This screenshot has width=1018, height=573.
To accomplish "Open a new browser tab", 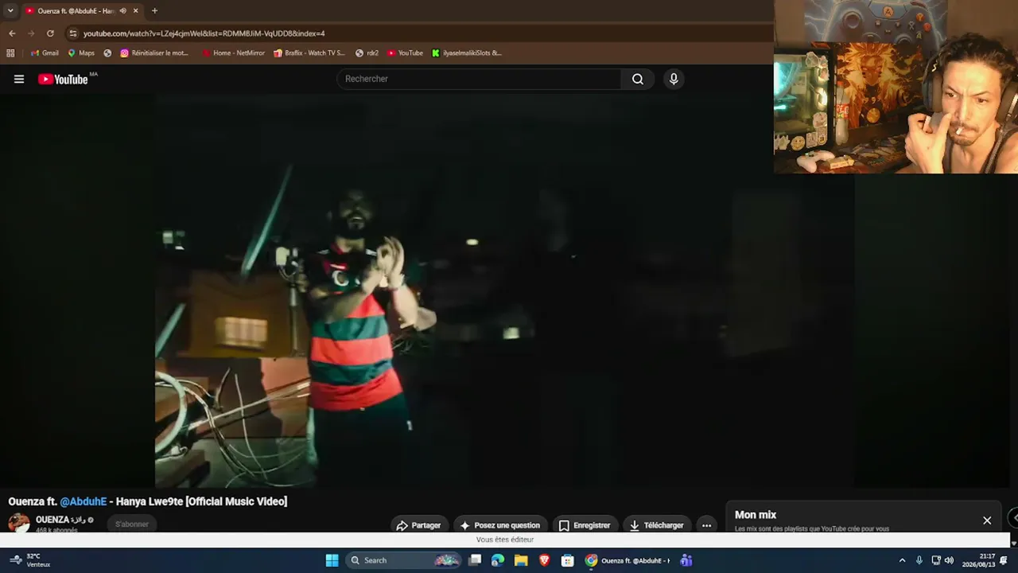I will pyautogui.click(x=154, y=10).
